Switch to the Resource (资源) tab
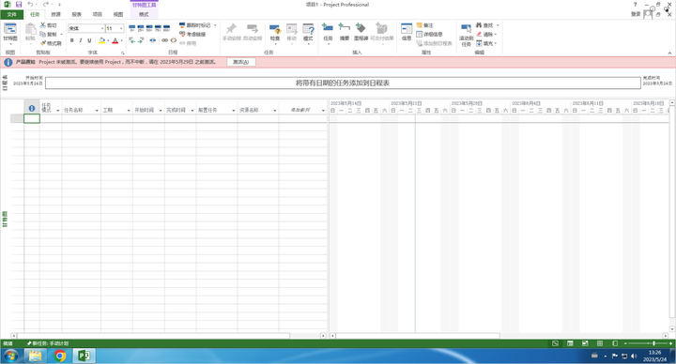The image size is (676, 364). pos(56,15)
